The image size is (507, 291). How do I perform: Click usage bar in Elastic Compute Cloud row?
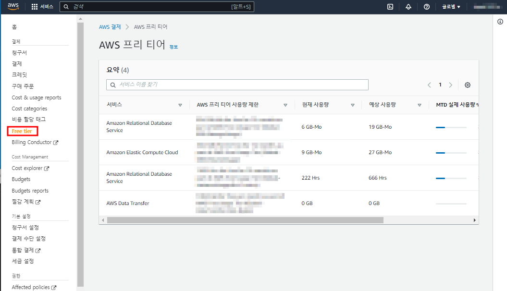pyautogui.click(x=451, y=153)
